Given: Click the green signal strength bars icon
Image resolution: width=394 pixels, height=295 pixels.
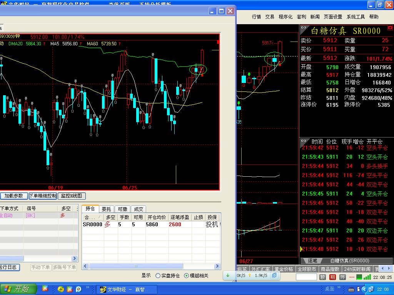Looking at the screenshot, I should pyautogui.click(x=368, y=277).
